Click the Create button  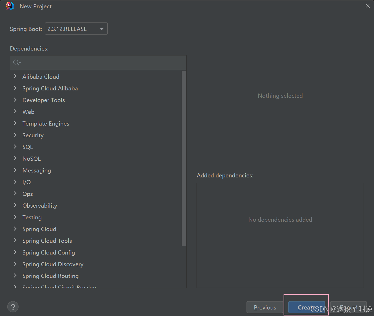tap(306, 307)
